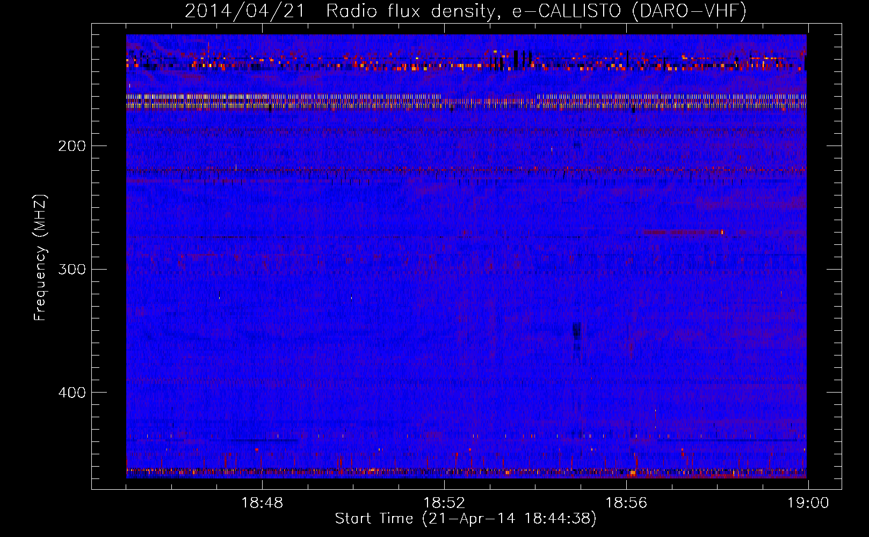This screenshot has width=869, height=537.
Task: Click the 200 frequency tick label
Action: point(72,146)
